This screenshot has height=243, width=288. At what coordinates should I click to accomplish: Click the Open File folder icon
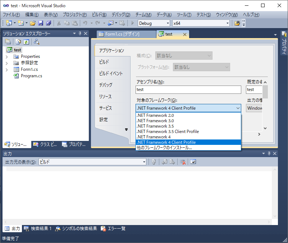coord(33,23)
